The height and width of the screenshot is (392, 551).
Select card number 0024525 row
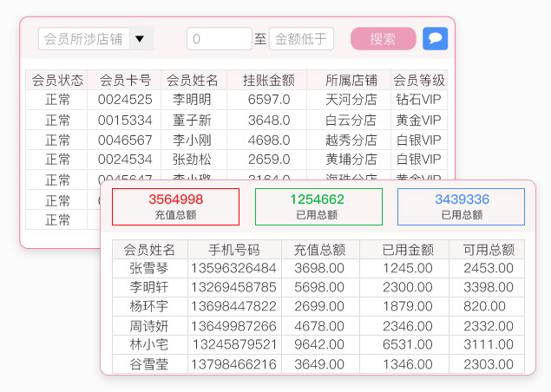[x=125, y=100]
